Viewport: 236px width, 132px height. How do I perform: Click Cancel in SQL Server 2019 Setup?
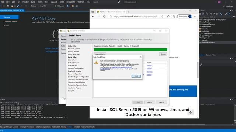coord(162,102)
